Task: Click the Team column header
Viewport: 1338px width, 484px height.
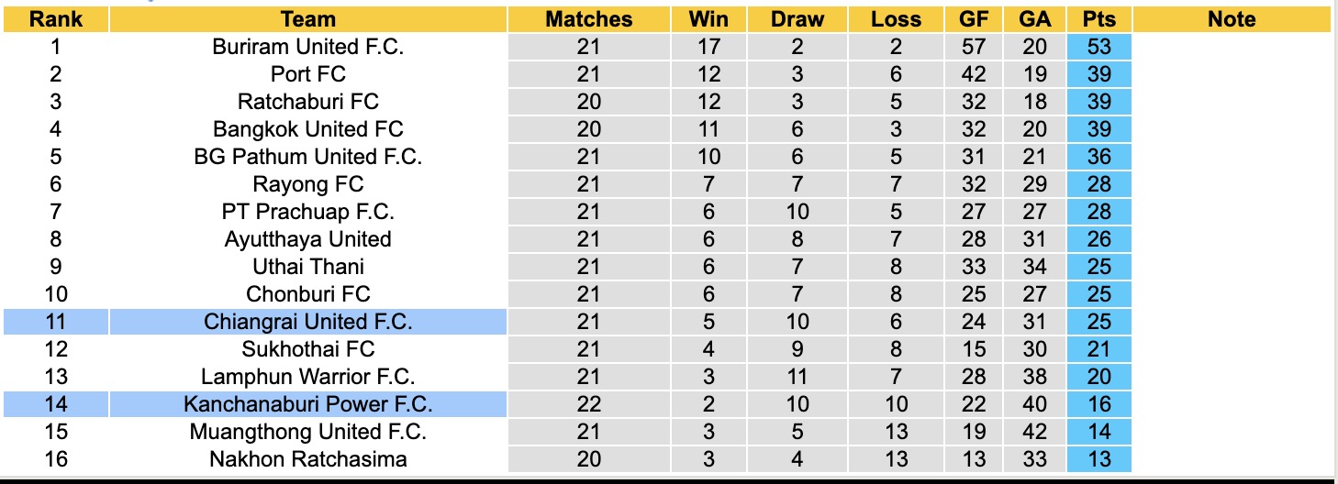Action: coord(308,19)
